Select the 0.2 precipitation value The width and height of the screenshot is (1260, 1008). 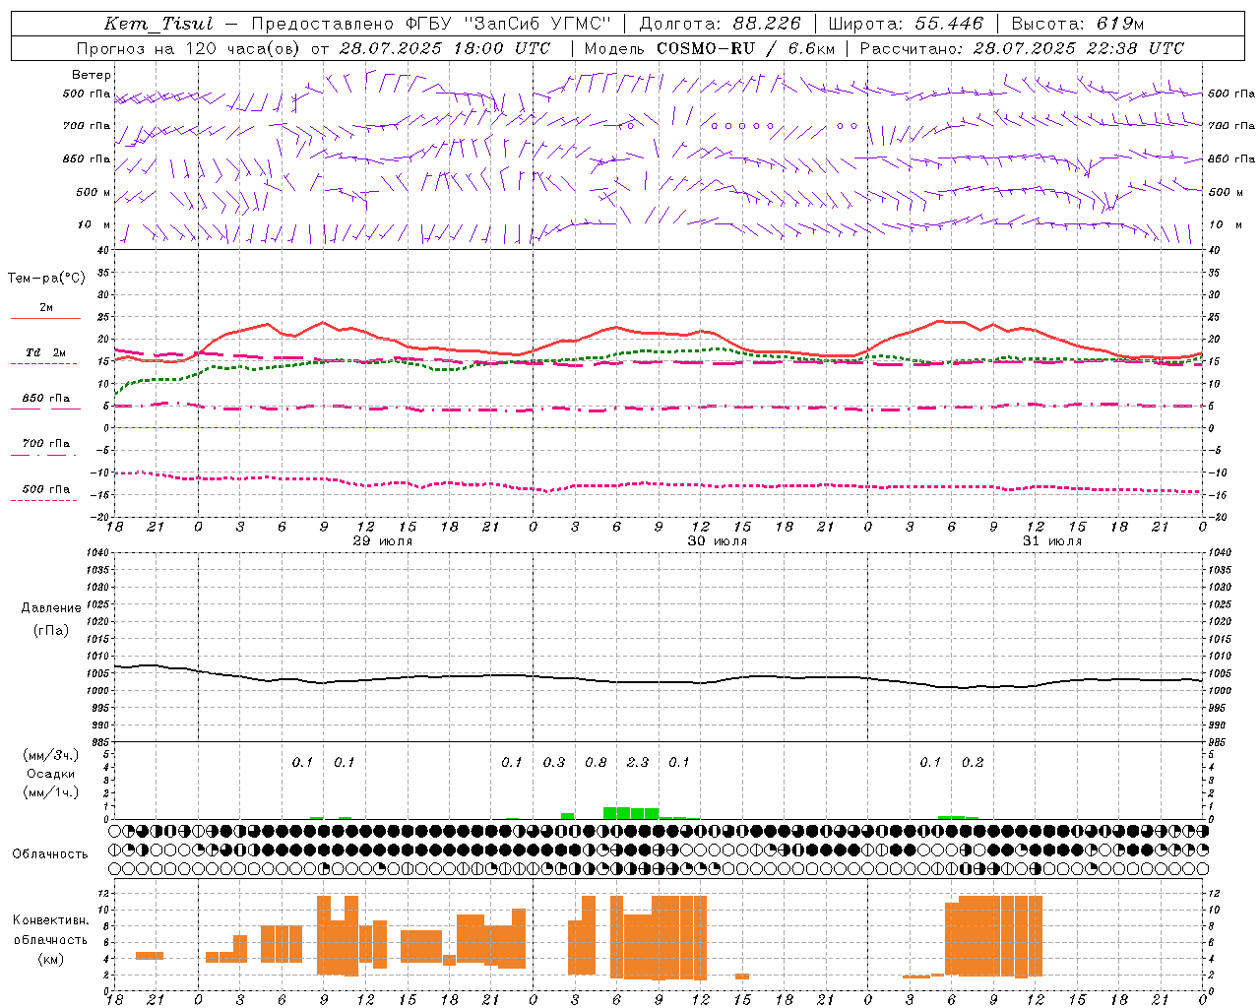(x=973, y=762)
